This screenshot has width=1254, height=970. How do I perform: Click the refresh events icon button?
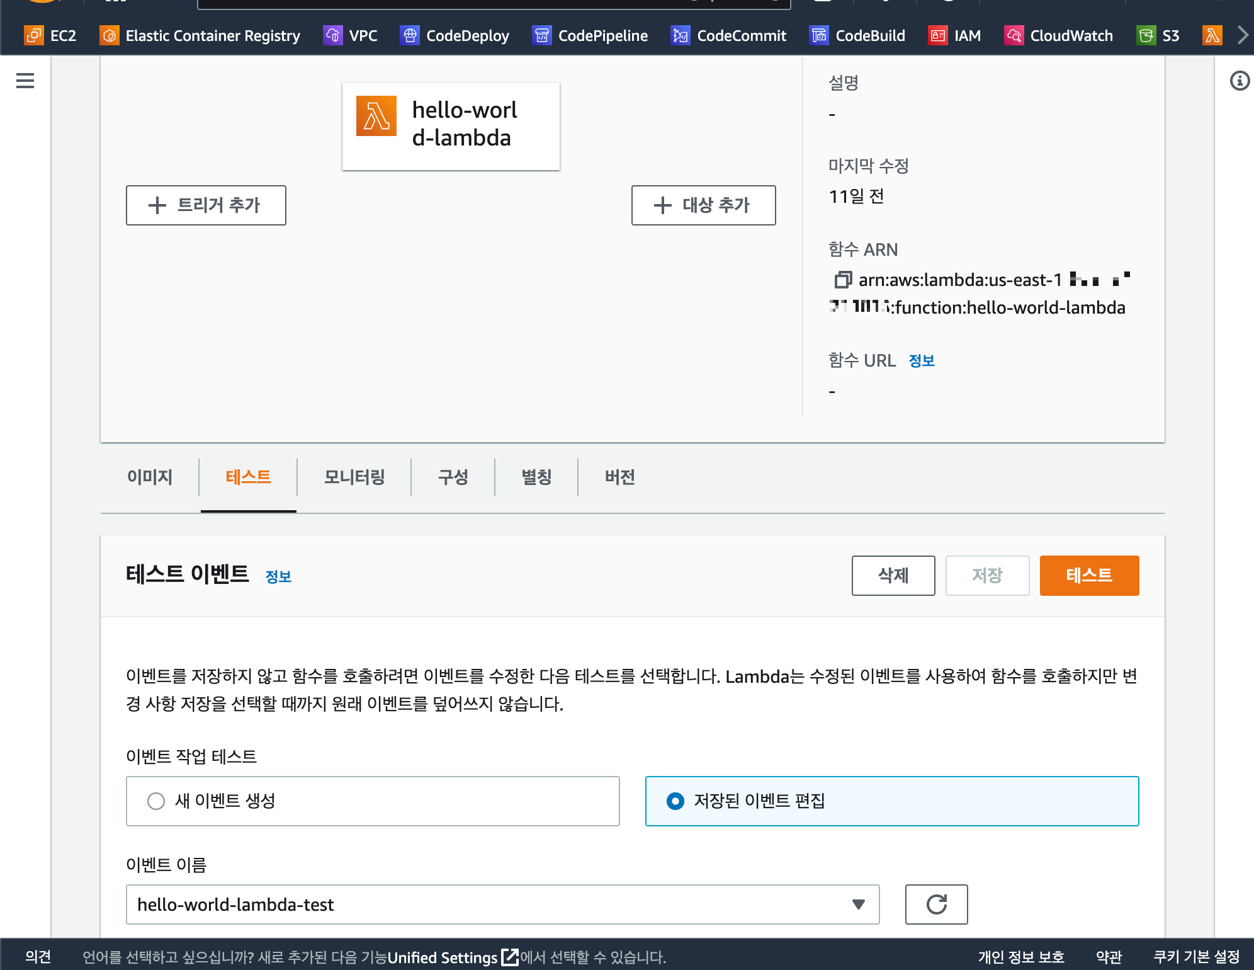[936, 904]
